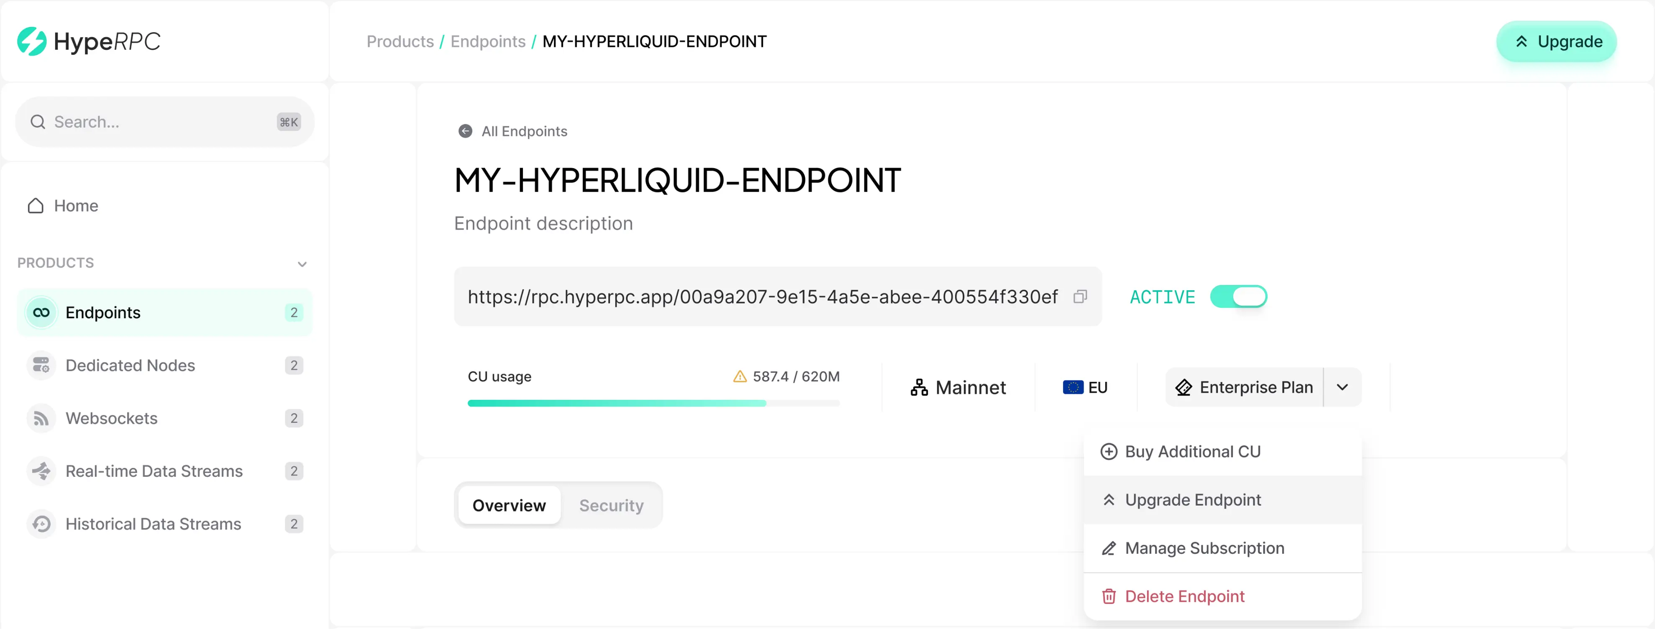Open Dedicated Nodes server icon in sidebar
The image size is (1655, 629).
point(41,365)
